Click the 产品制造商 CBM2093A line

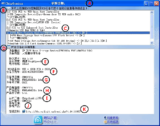19,88
